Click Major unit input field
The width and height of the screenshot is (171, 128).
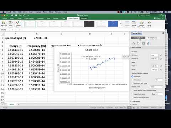[x=155, y=66]
